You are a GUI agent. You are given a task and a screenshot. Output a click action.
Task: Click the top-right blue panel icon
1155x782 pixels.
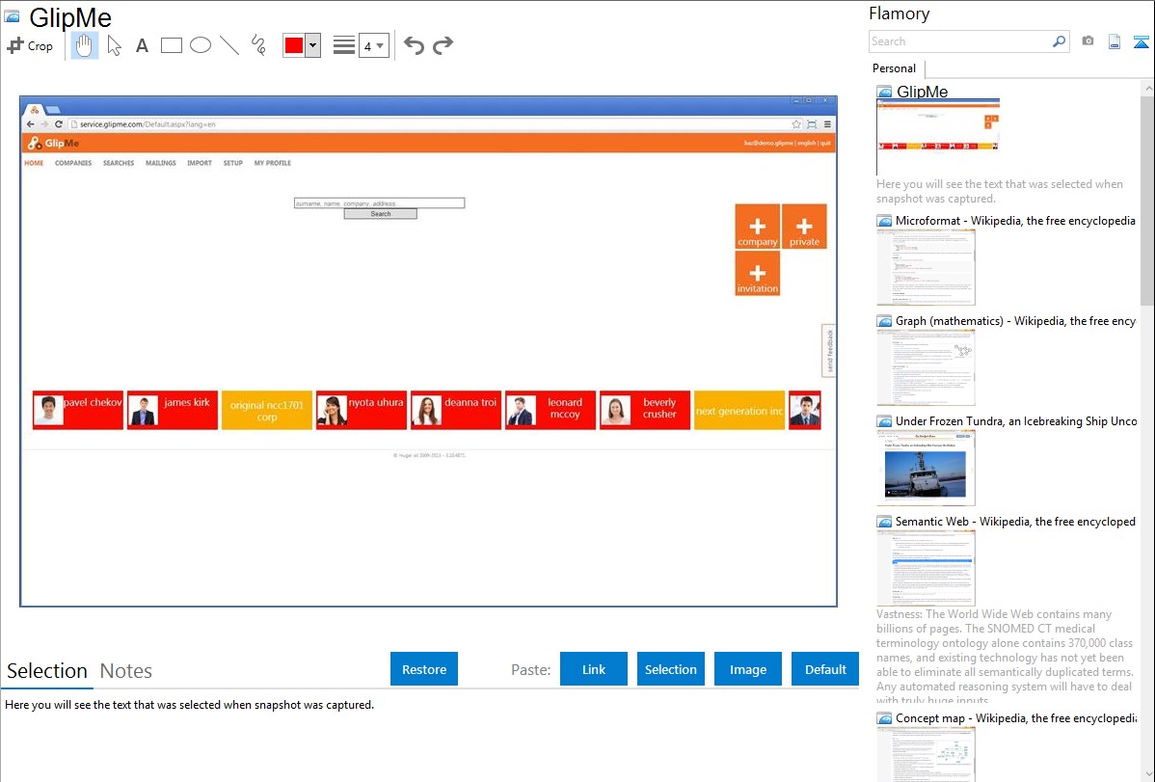(1141, 41)
